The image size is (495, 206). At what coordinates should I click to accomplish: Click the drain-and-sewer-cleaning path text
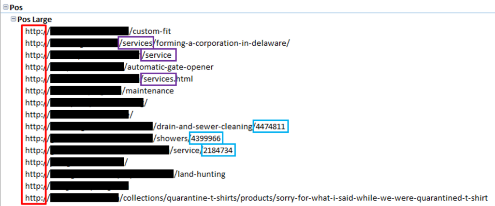[203, 127]
